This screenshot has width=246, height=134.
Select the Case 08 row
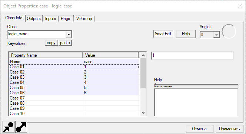coord(74,103)
